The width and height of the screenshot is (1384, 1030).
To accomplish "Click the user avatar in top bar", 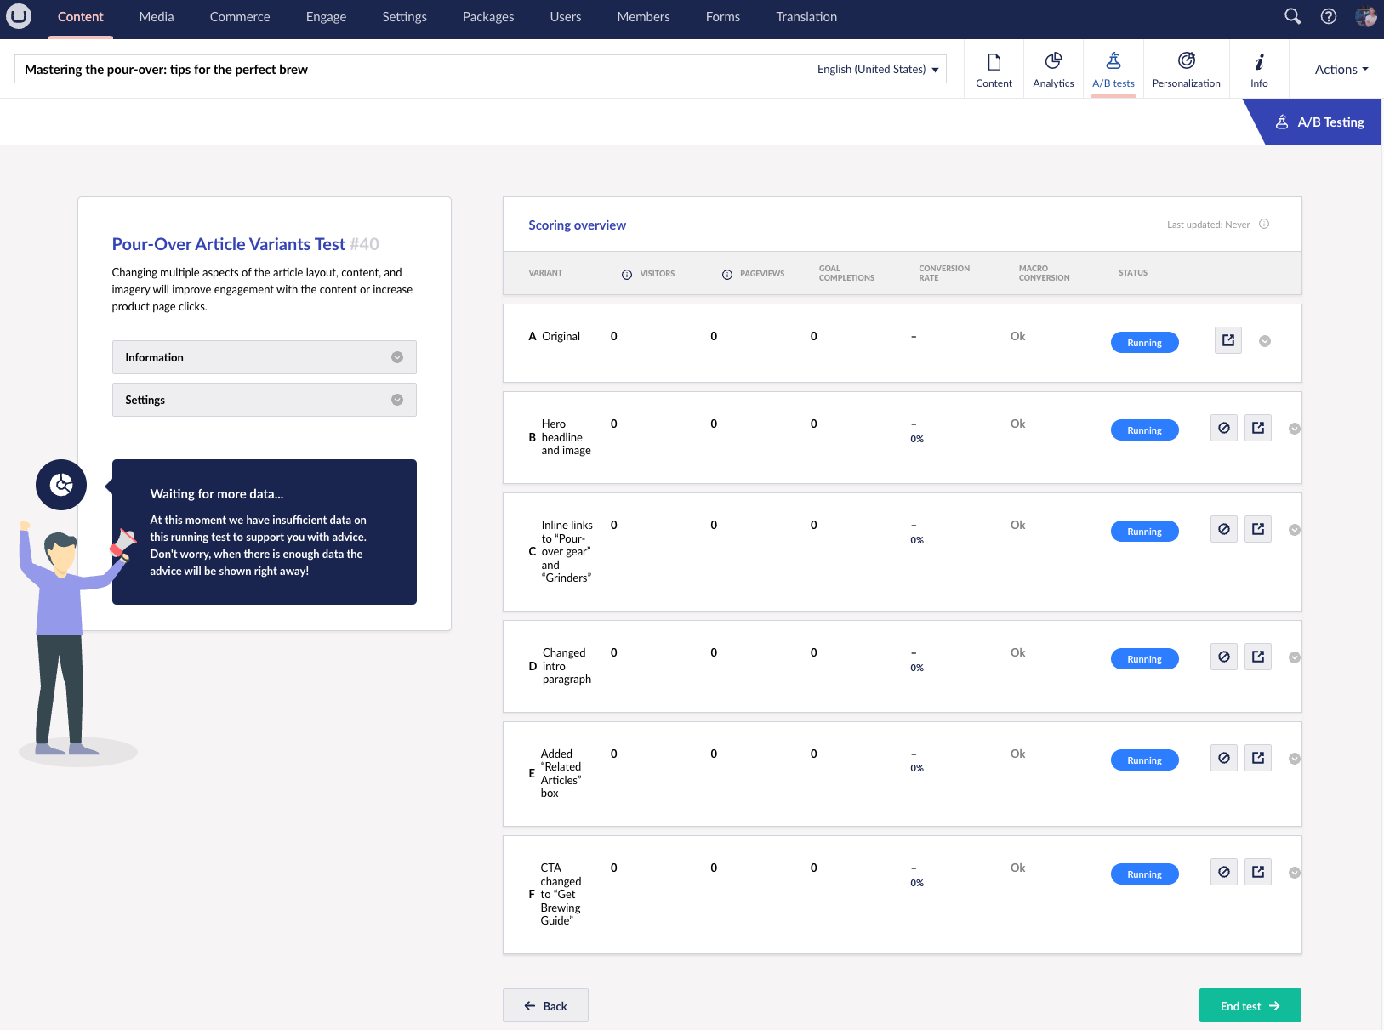I will click(1365, 16).
